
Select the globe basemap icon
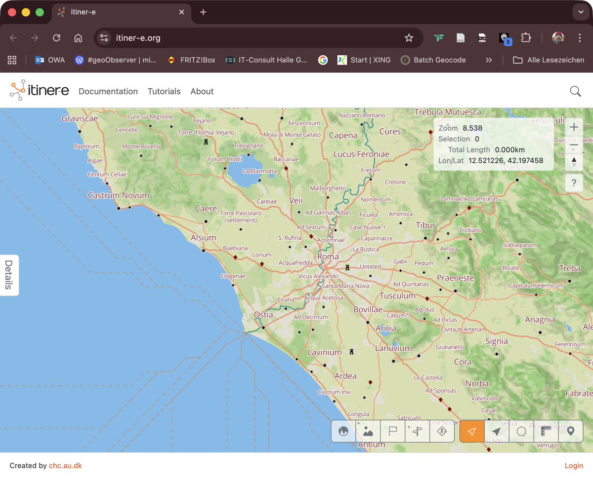click(343, 431)
